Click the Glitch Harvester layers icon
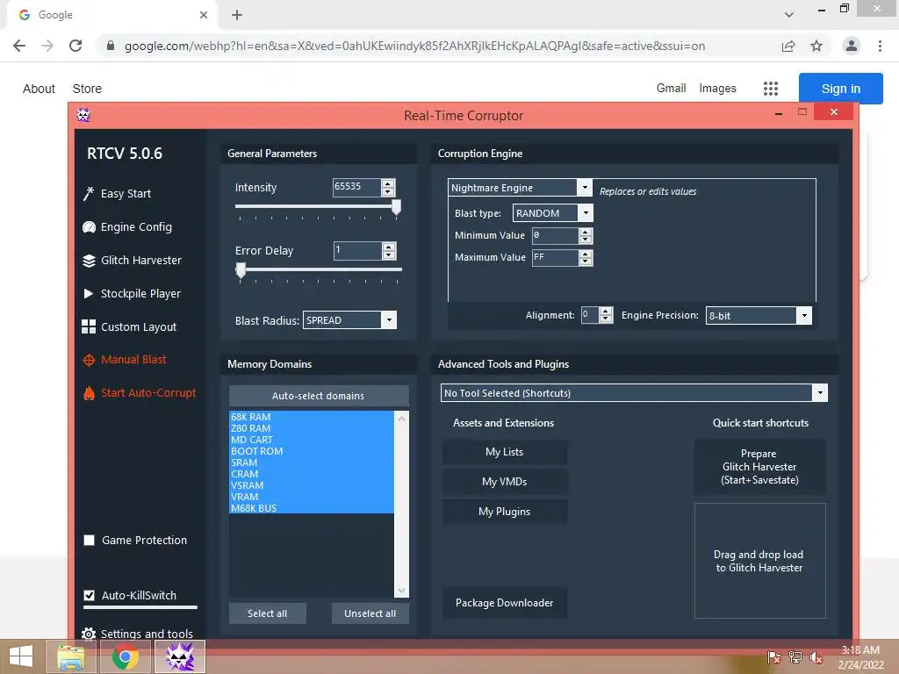 pyautogui.click(x=89, y=261)
